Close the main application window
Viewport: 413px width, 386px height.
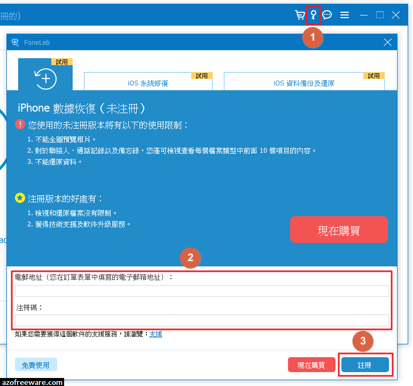395,15
